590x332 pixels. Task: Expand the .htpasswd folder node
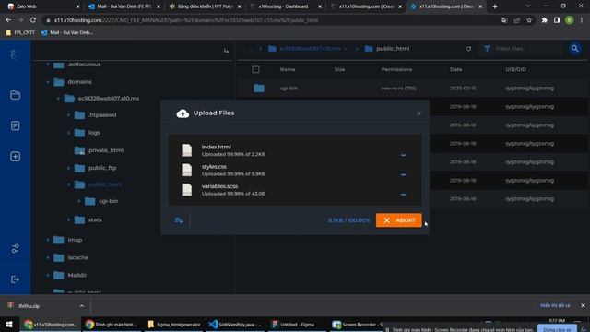pyautogui.click(x=69, y=114)
